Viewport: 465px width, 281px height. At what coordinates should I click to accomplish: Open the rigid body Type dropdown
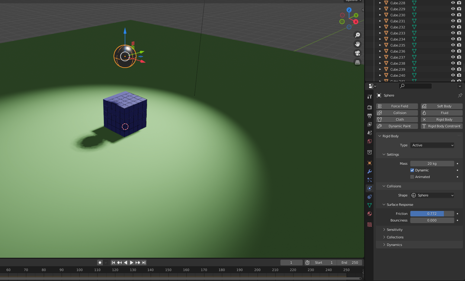[432, 145]
